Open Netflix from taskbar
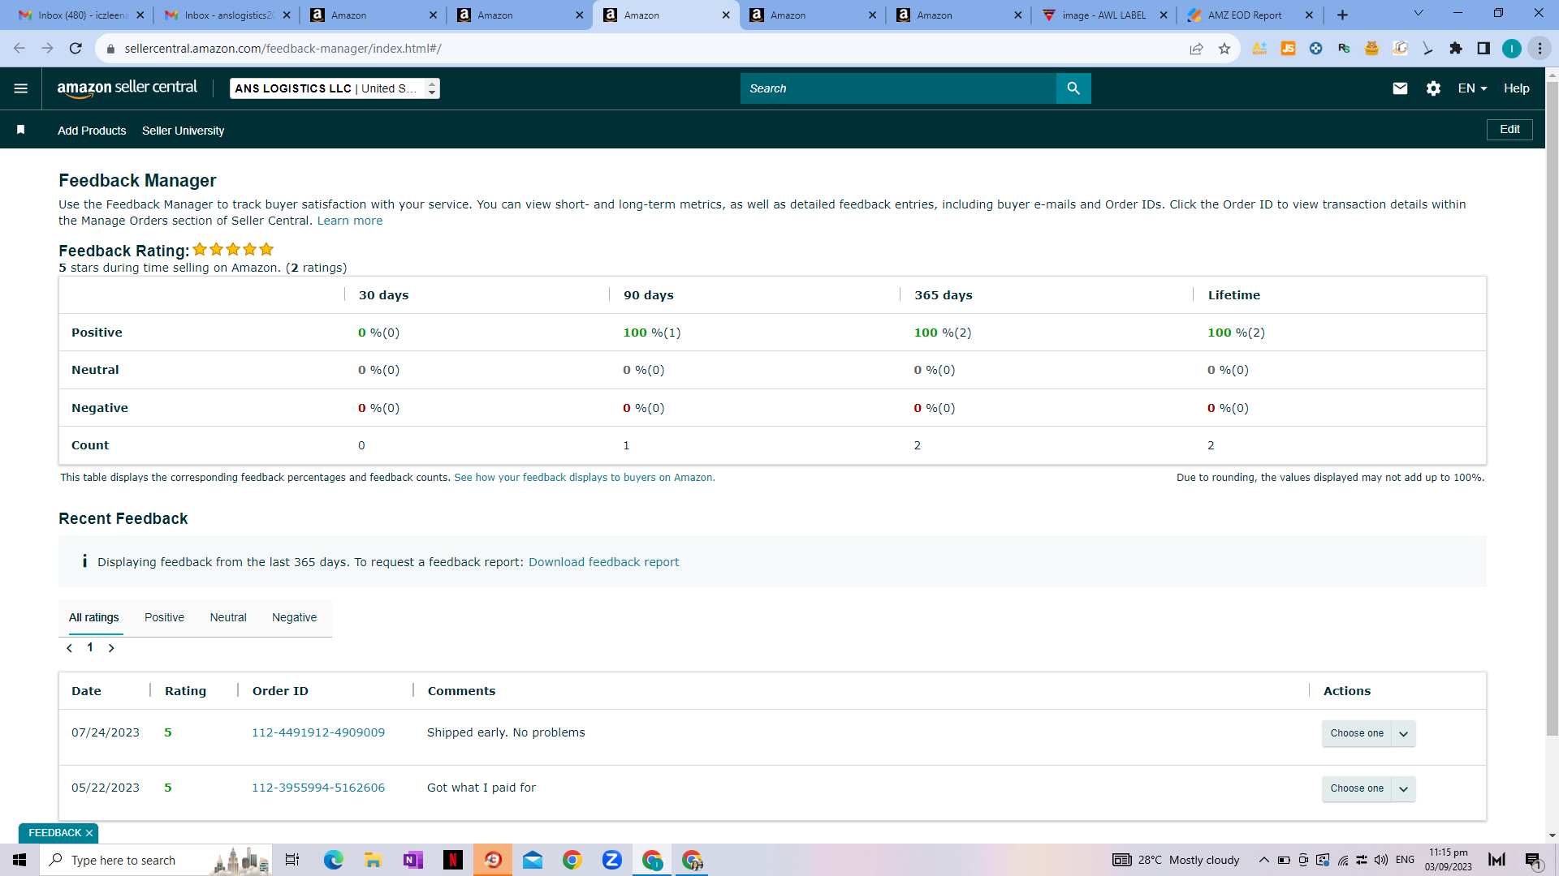The width and height of the screenshot is (1559, 876). [x=452, y=860]
